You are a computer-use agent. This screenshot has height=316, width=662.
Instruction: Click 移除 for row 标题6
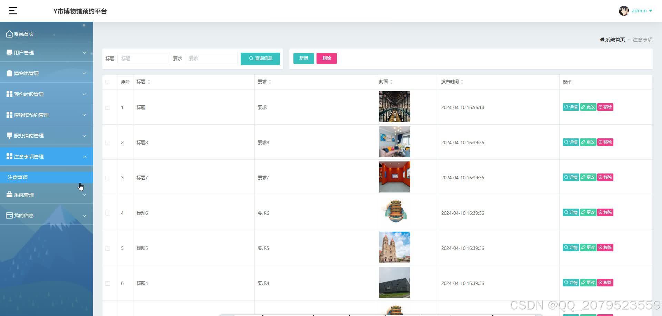tap(605, 212)
